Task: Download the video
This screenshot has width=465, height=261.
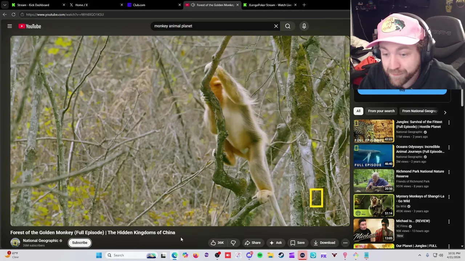Action: click(x=324, y=243)
